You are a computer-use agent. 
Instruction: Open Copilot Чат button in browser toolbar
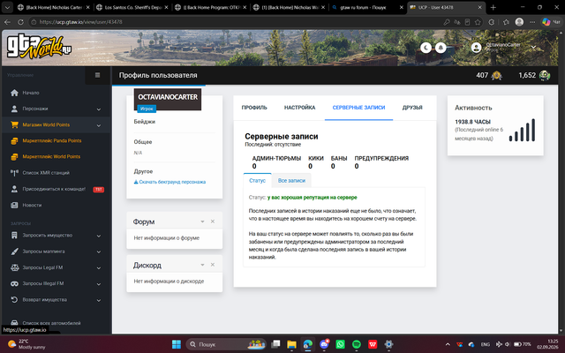pyautogui.click(x=551, y=22)
